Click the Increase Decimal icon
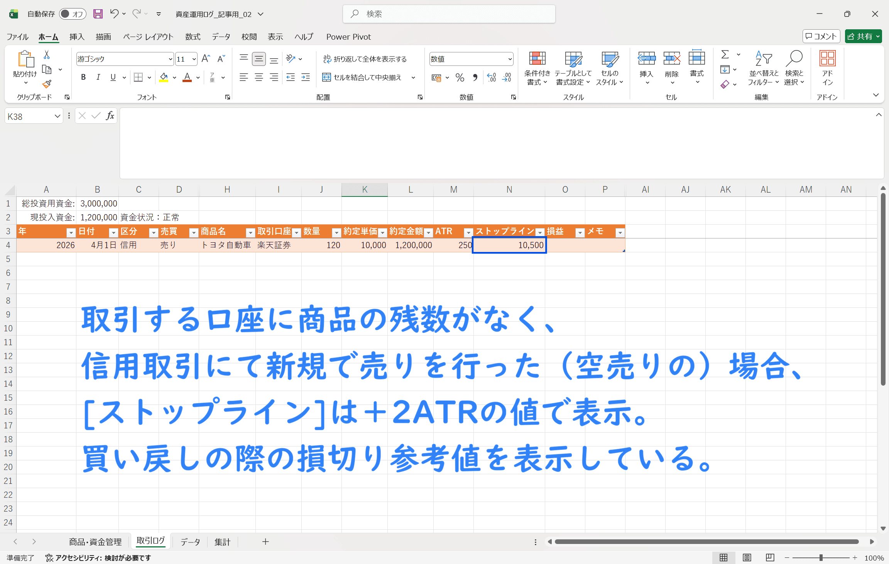889x564 pixels. 492,78
